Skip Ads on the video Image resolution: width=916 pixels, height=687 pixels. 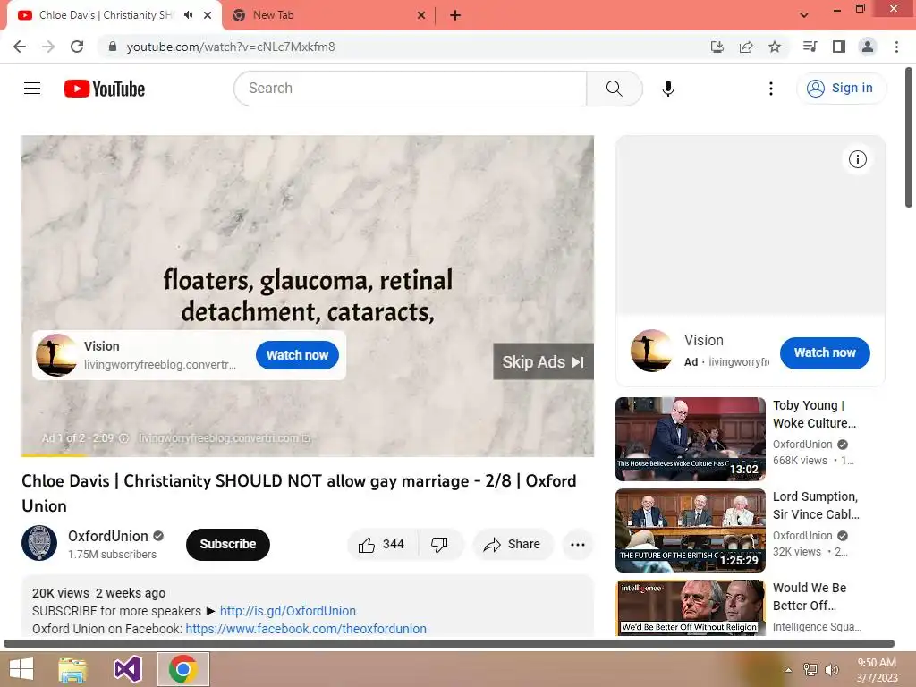pyautogui.click(x=543, y=361)
